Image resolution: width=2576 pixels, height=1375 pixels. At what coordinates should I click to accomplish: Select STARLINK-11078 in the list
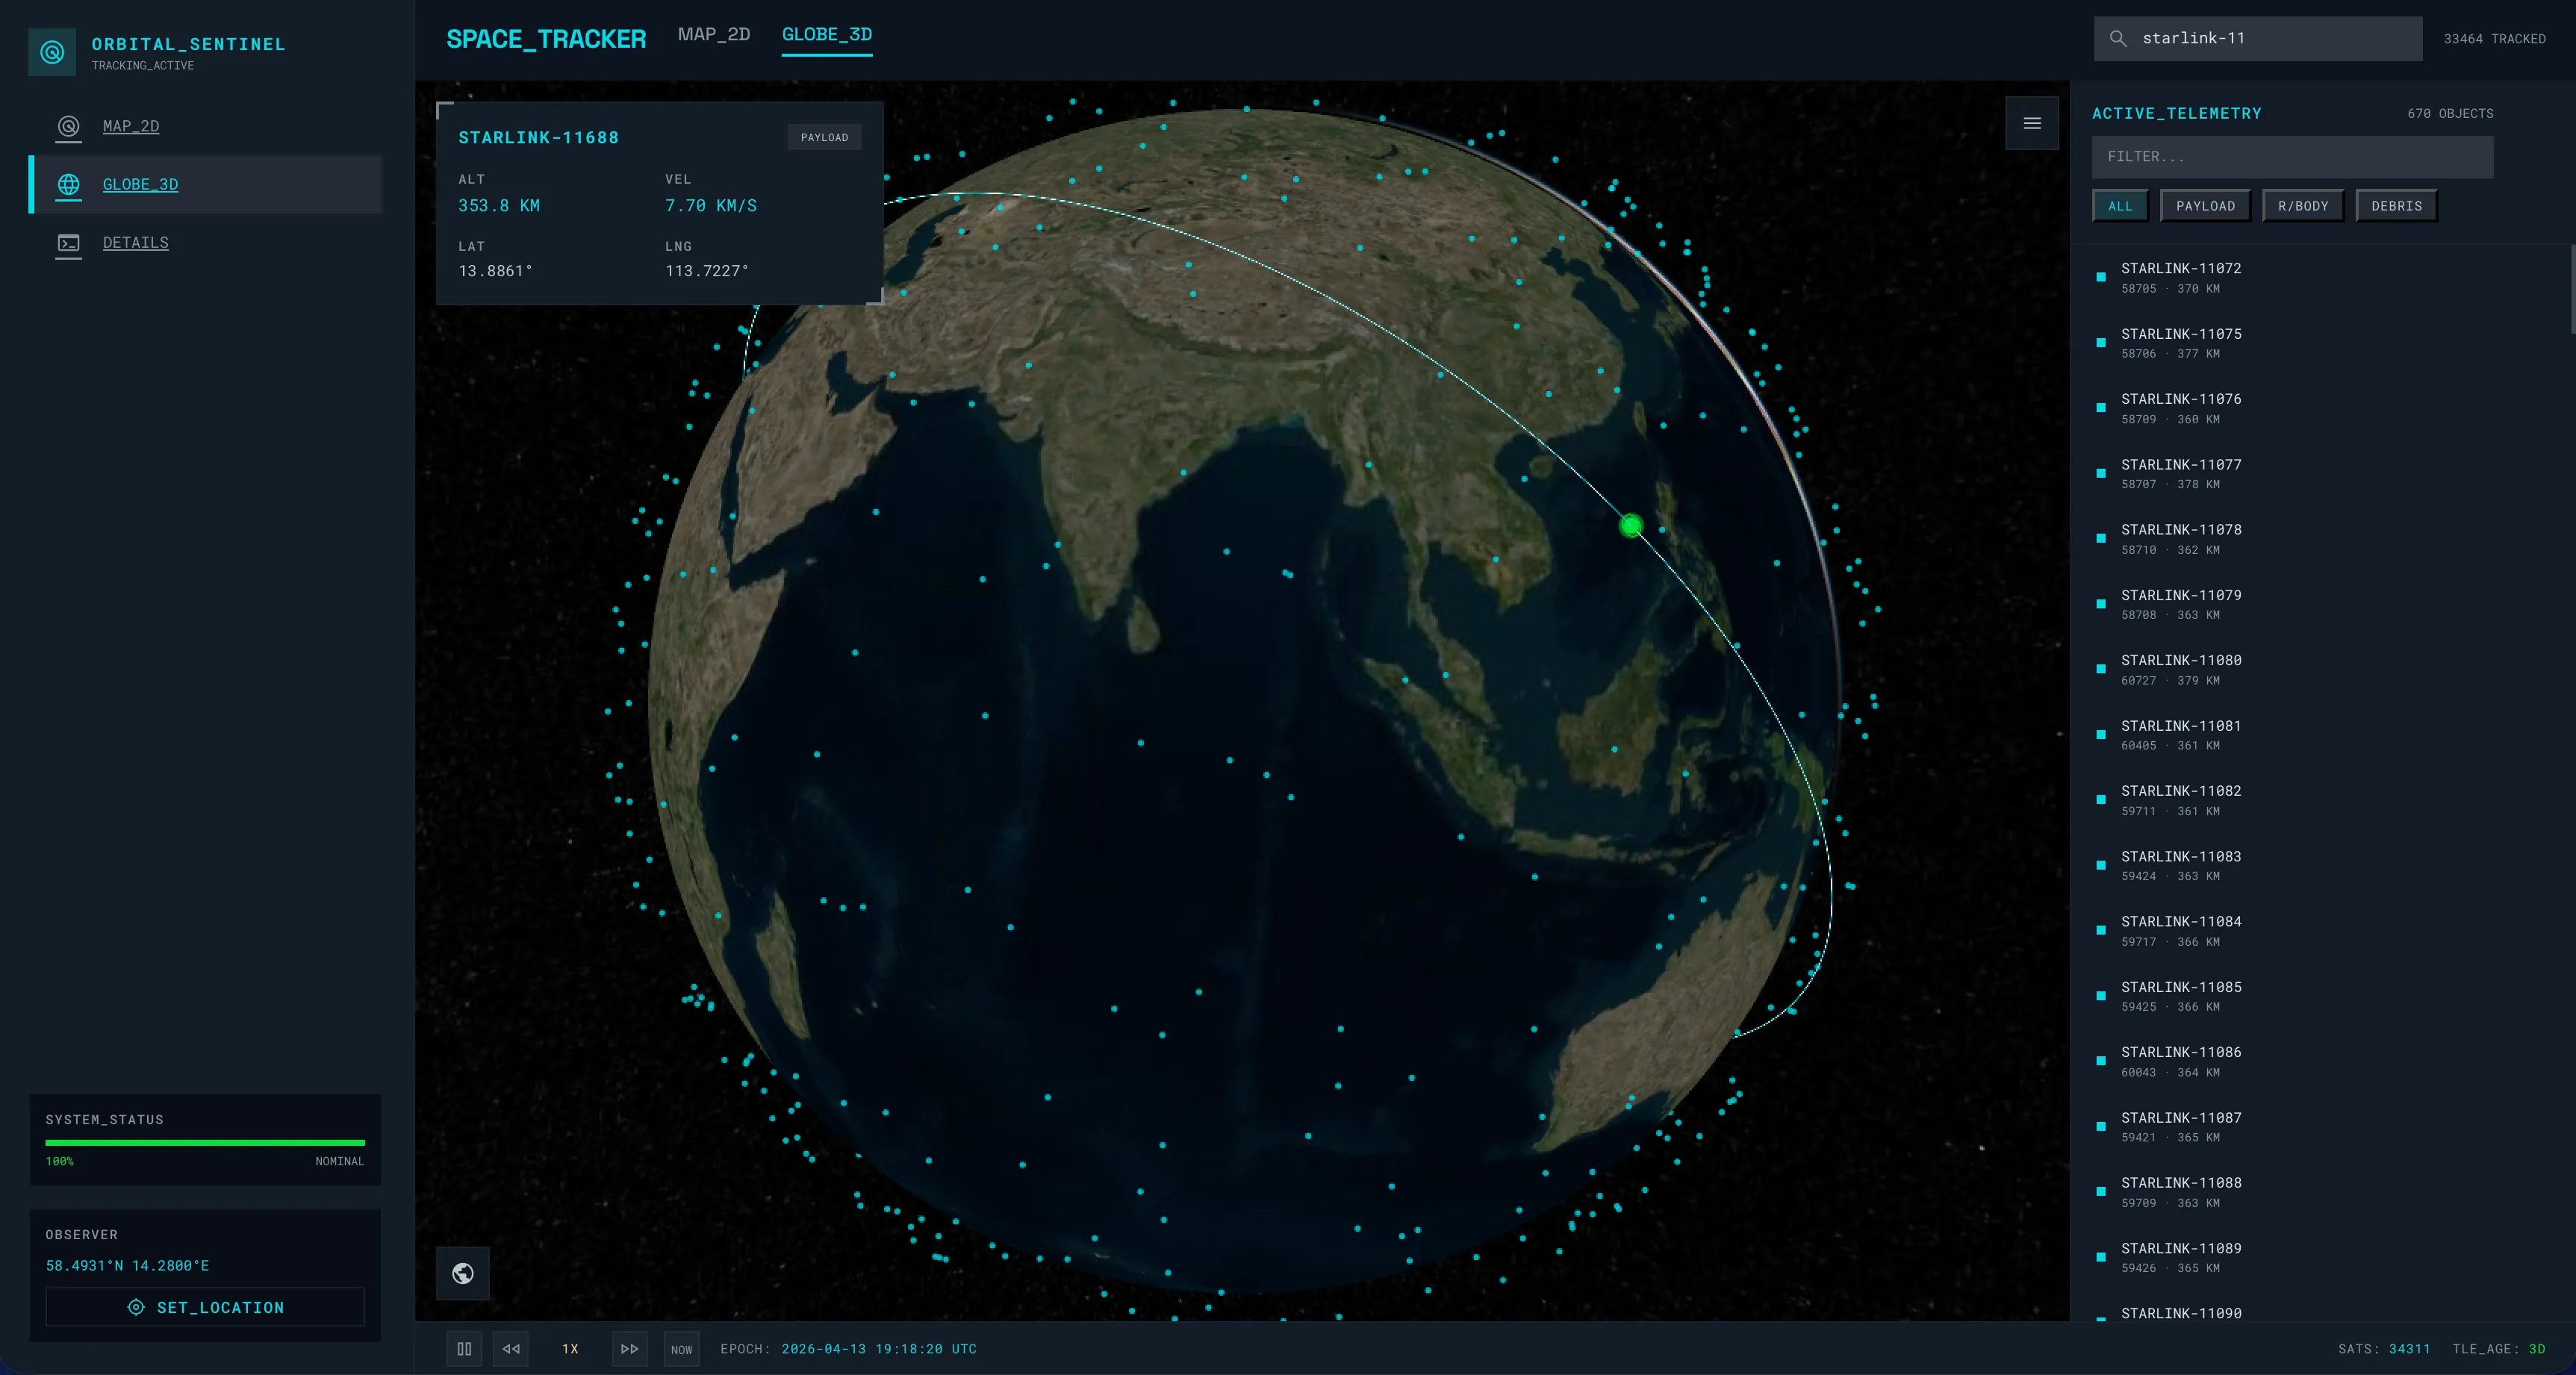(2320, 539)
